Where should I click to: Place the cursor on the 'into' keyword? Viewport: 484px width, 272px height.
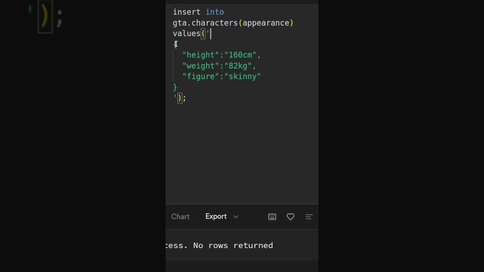pos(214,12)
